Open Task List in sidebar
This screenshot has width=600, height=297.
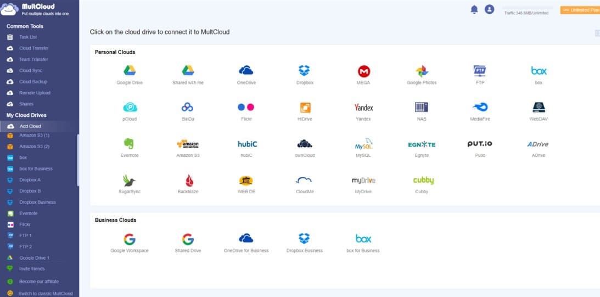coord(28,37)
